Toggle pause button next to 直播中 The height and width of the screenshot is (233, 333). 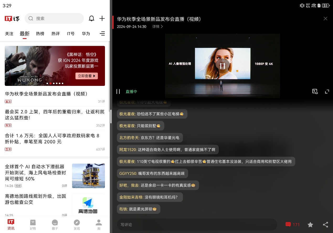tap(118, 91)
